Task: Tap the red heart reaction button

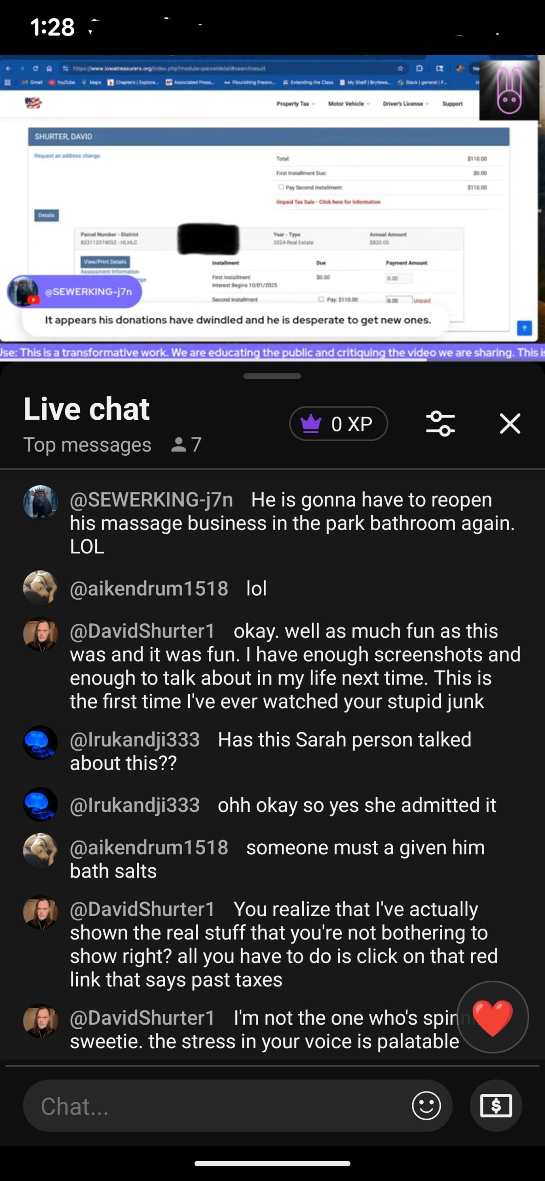Action: tap(492, 1017)
